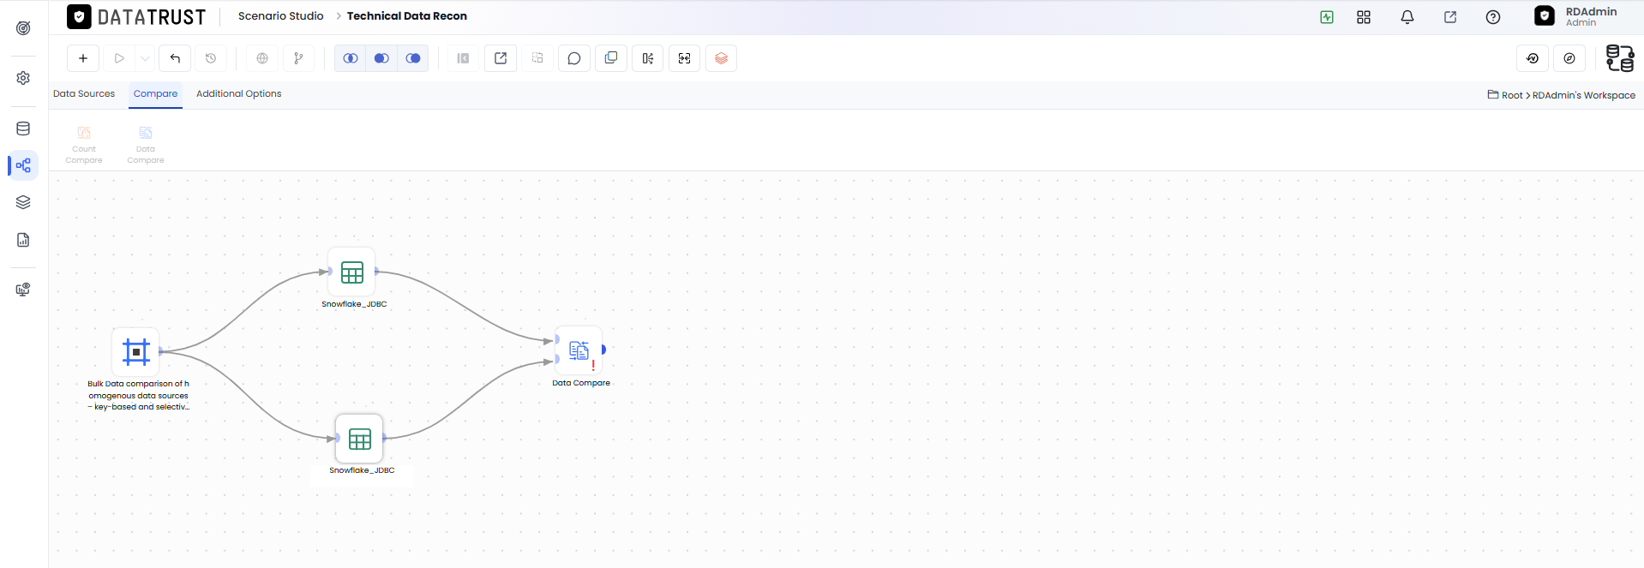This screenshot has width=1644, height=568.
Task: Click the column split arrow icon
Action: [648, 58]
